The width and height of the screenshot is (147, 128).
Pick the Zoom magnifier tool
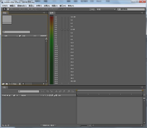point(12,9)
